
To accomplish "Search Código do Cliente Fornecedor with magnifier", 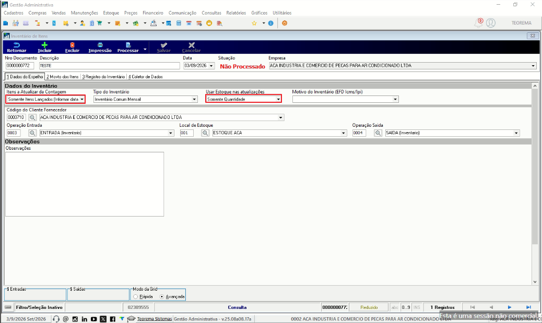I will 32,117.
